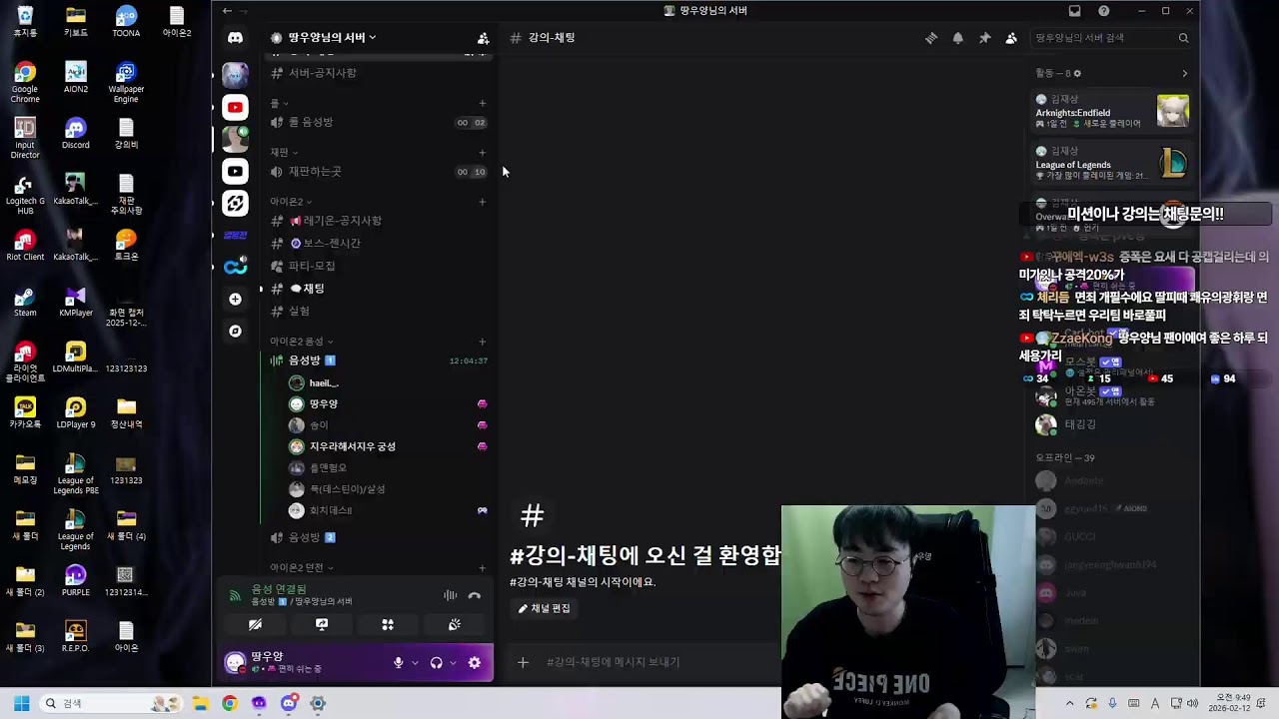
Task: Open microphone input options arrow
Action: coord(415,663)
